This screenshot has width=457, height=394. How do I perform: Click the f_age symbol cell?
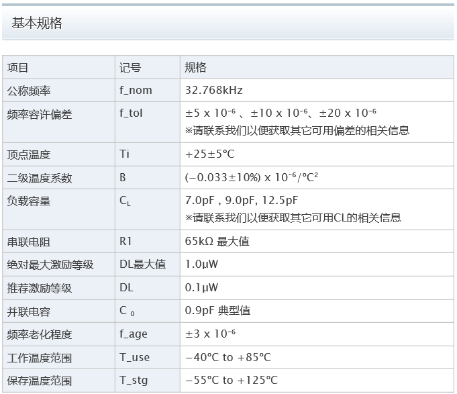(x=133, y=334)
